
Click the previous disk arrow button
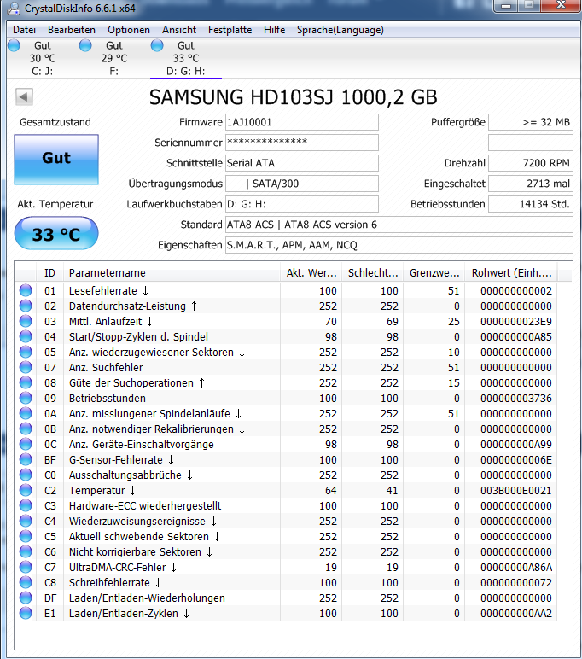pyautogui.click(x=24, y=97)
